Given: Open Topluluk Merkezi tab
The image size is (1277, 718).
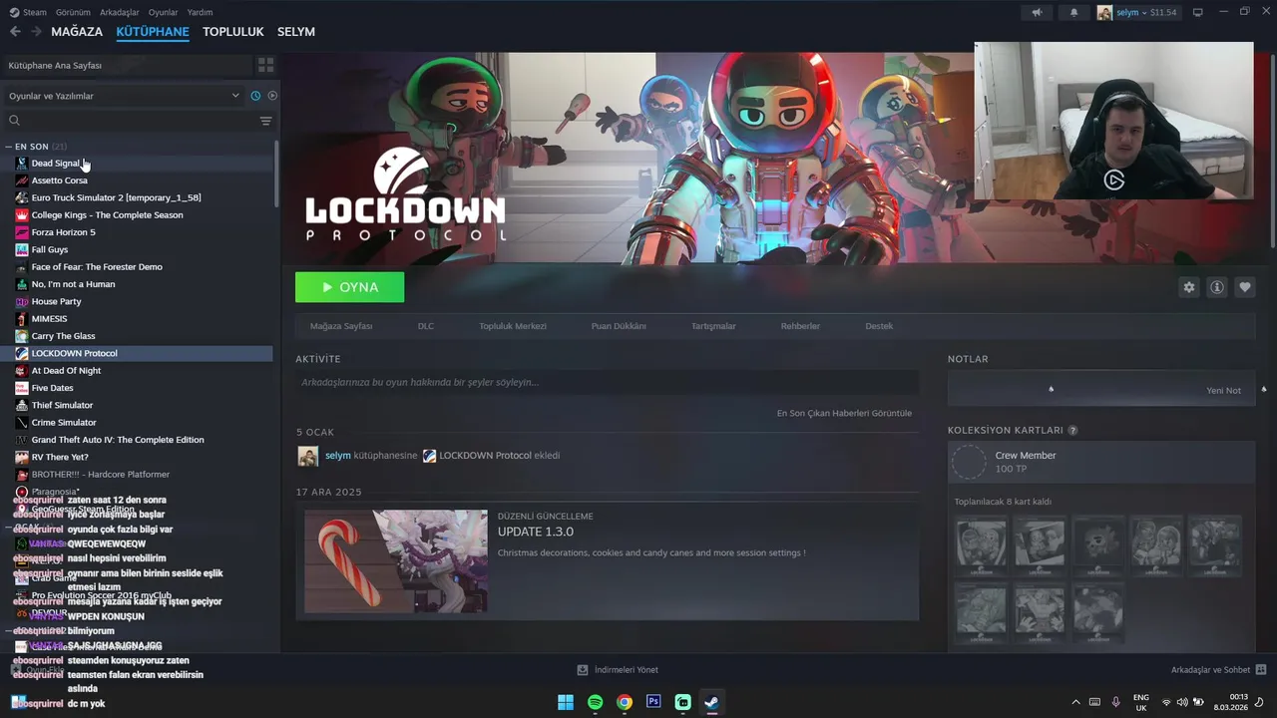Looking at the screenshot, I should click(513, 326).
